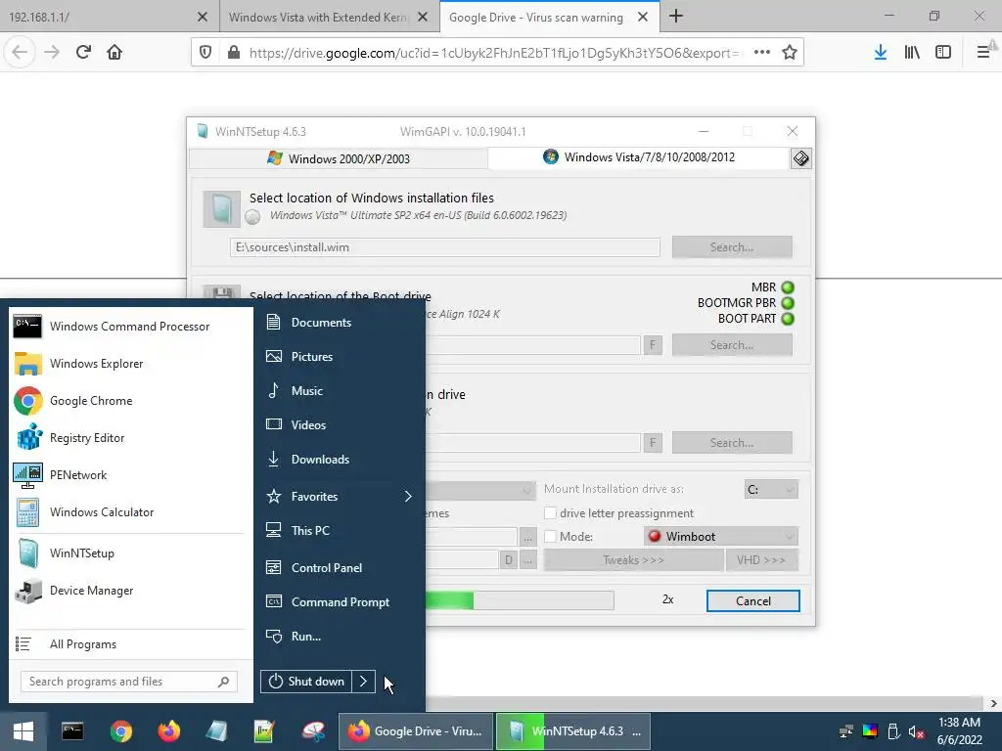
Task: Open Windows Command Processor from start menu
Action: coord(128,327)
